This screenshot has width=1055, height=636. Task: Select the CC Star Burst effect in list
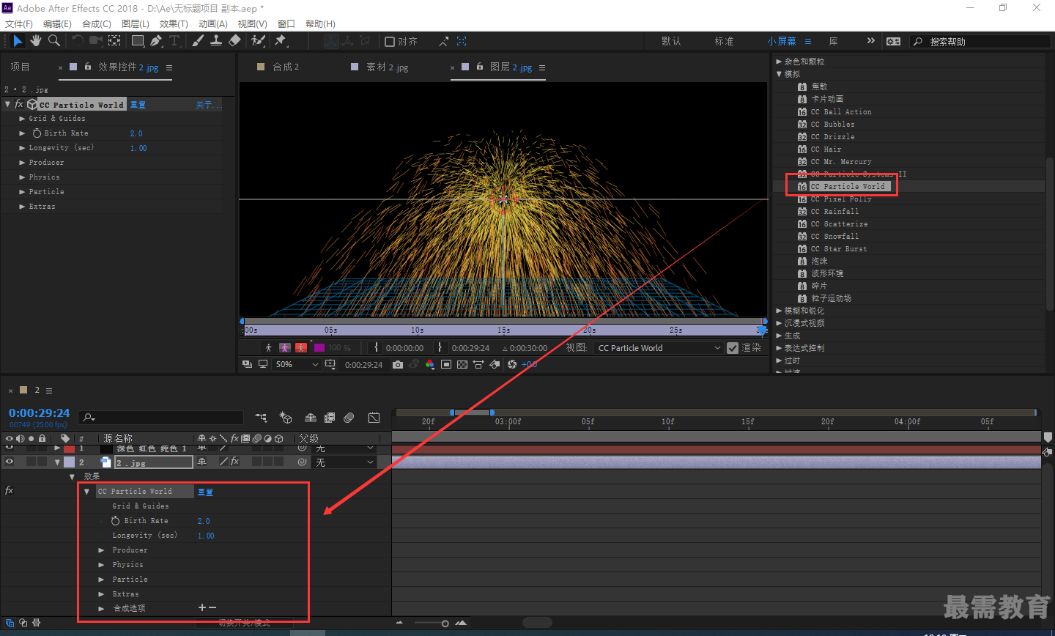[x=838, y=249]
